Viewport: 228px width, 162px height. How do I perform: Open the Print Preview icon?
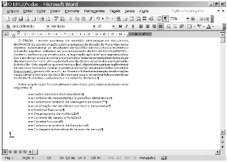[x=48, y=19]
